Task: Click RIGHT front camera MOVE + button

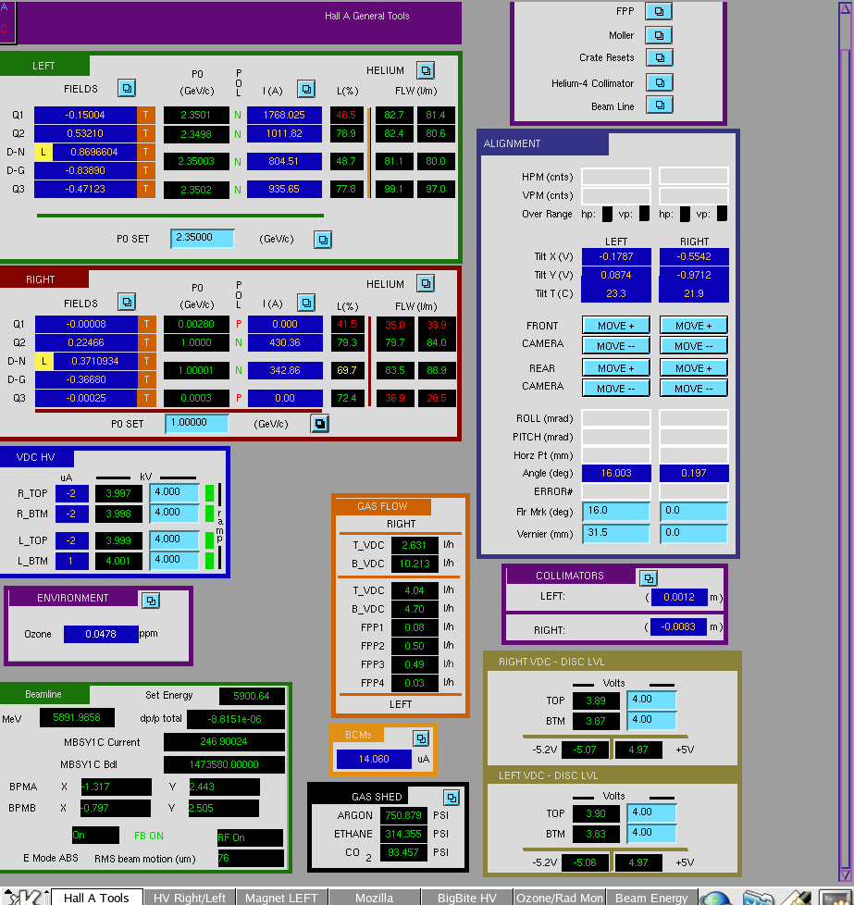Action: (x=694, y=326)
